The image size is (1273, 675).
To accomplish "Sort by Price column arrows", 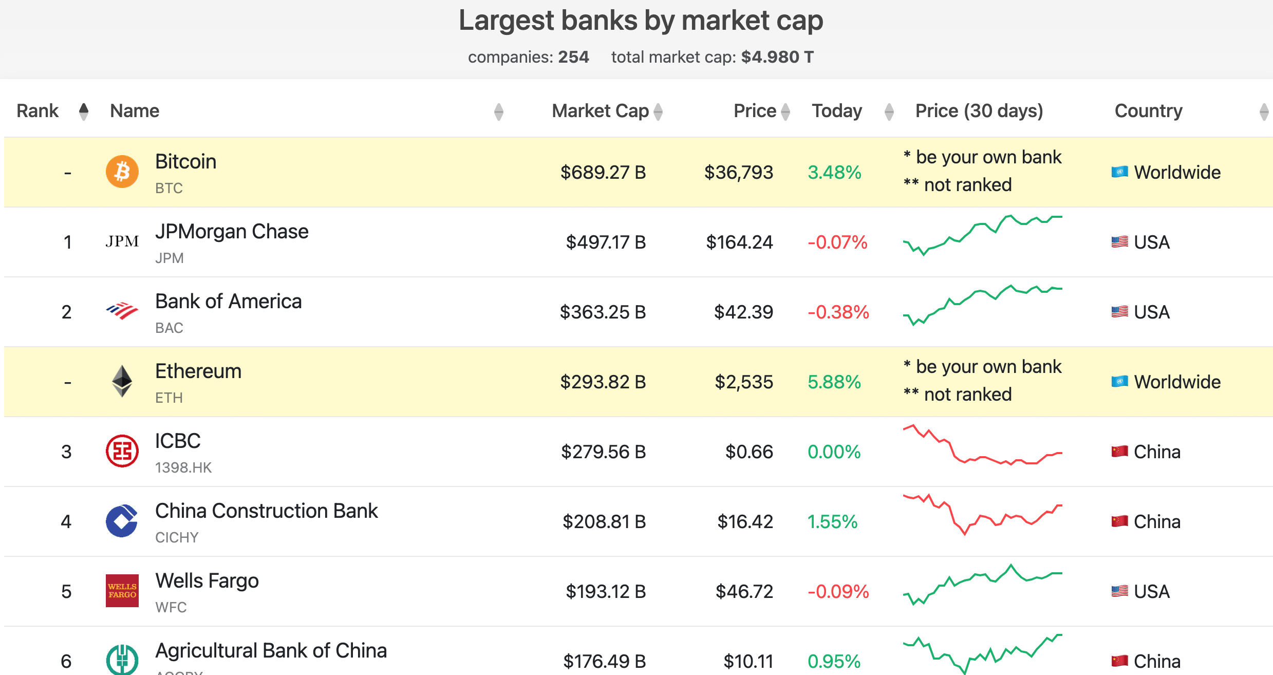I will click(x=785, y=111).
